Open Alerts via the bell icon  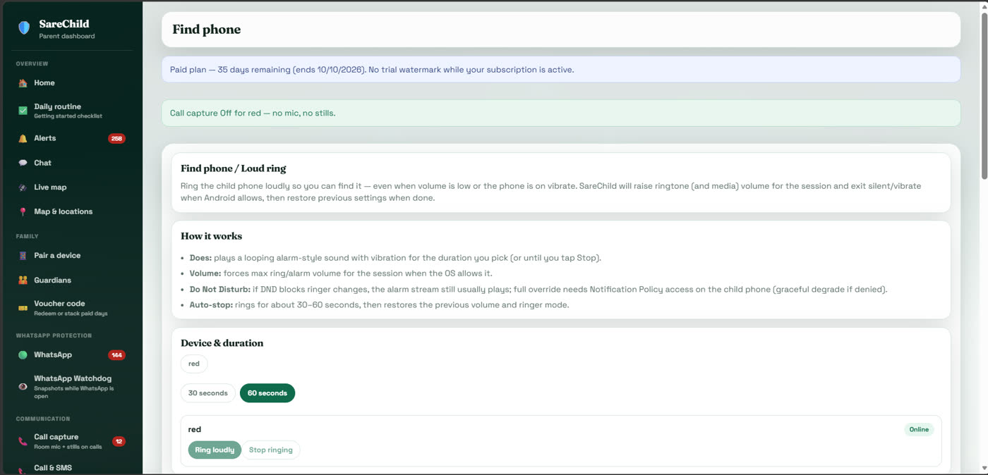coord(23,139)
